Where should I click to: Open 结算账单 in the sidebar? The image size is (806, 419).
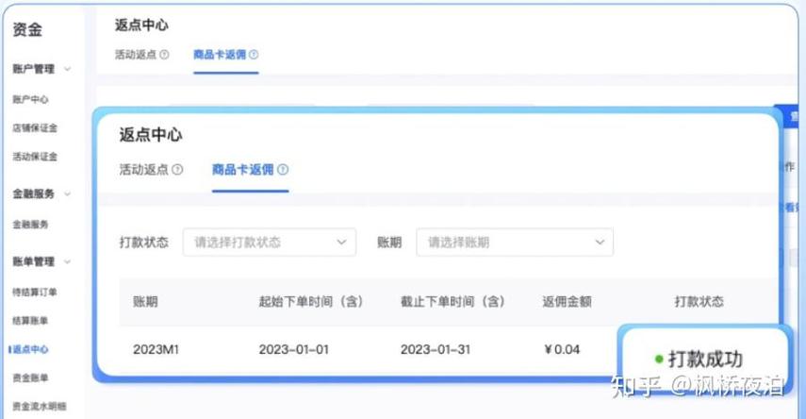click(x=30, y=321)
